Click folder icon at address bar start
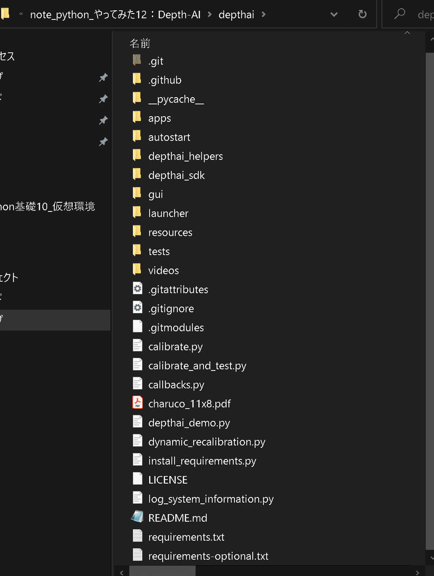The image size is (434, 576). (5, 14)
